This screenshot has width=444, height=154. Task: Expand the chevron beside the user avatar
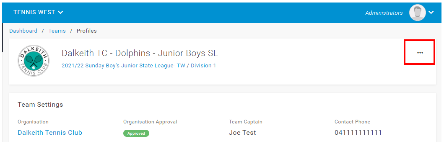(x=431, y=13)
